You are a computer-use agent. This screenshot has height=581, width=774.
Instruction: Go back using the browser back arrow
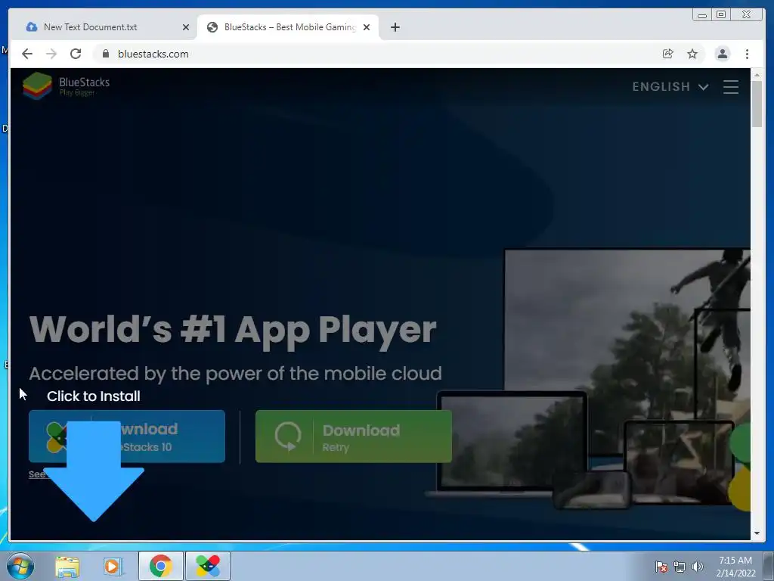click(x=27, y=54)
